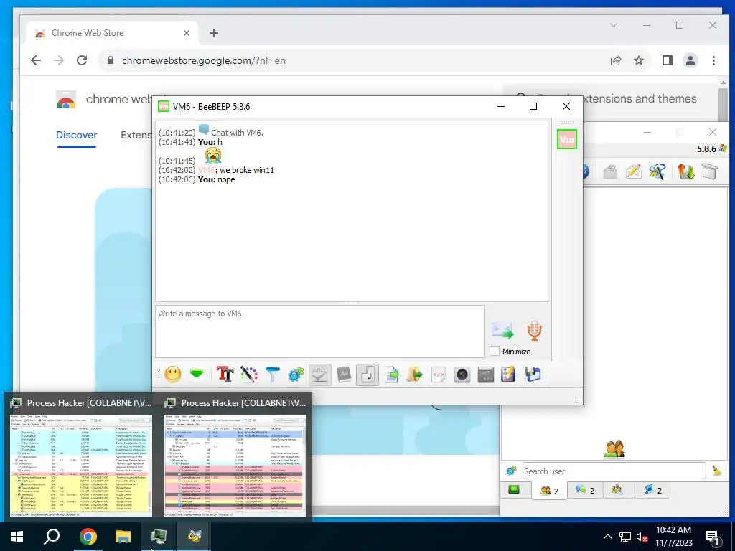The image size is (735, 551).
Task: Select first Process Hacker preview thumbnail
Action: click(x=81, y=465)
